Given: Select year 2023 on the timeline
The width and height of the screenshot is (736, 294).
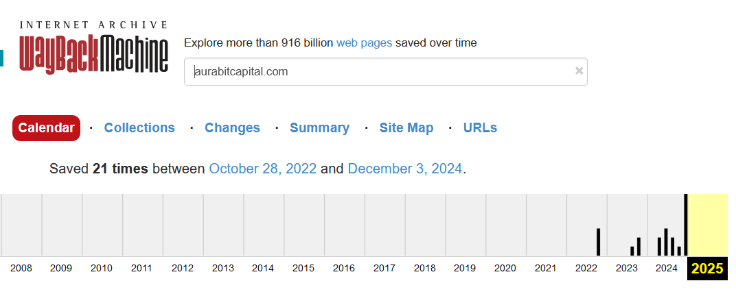Looking at the screenshot, I should pos(627,268).
